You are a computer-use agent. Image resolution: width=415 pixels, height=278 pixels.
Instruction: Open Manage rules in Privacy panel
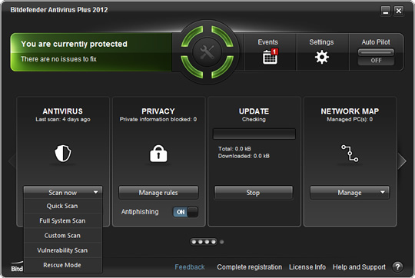pos(158,193)
